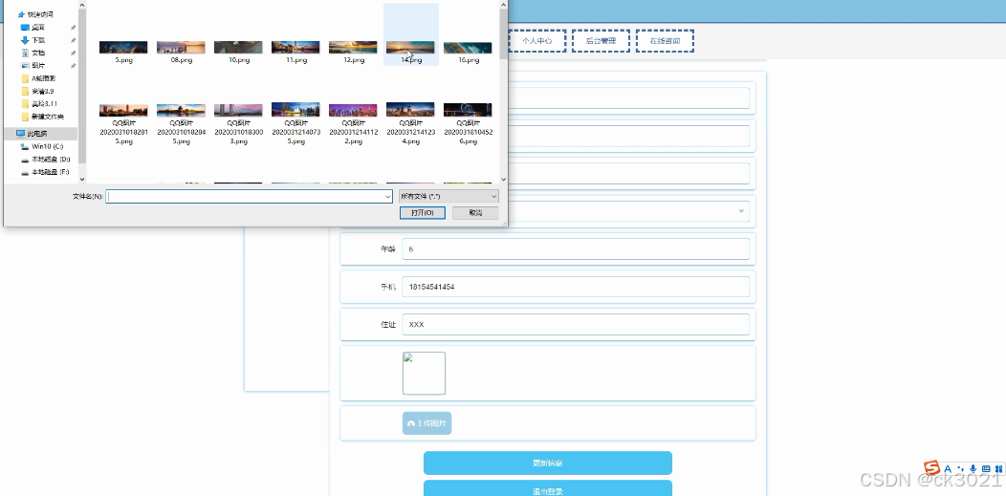The width and height of the screenshot is (1006, 496).
Task: Click the 住址 field containing XXX
Action: pyautogui.click(x=576, y=324)
